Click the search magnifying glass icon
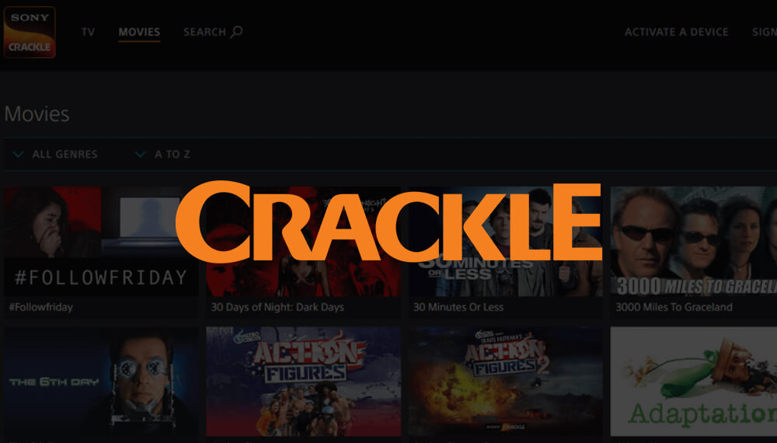Screen dimensions: 777x443 236,32
